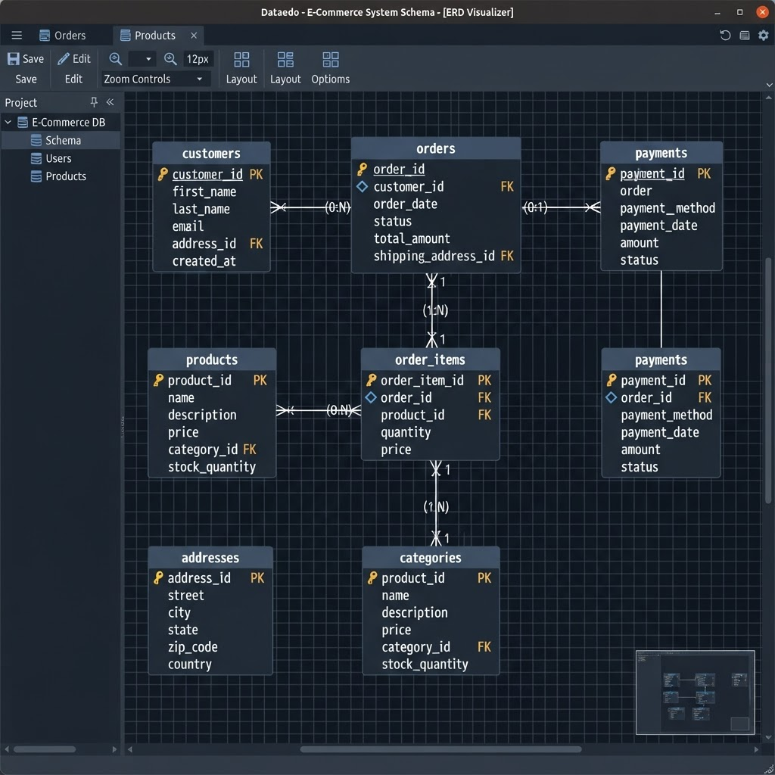Open the settings gear icon
This screenshot has width=775, height=775.
(764, 35)
